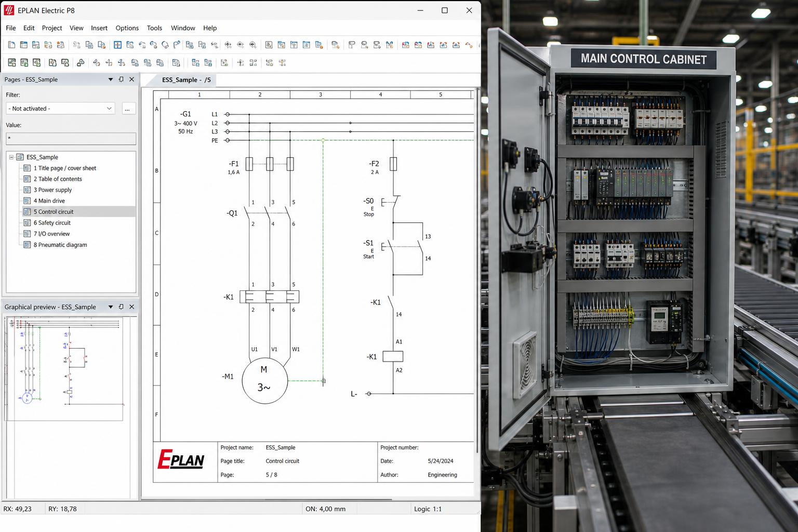The width and height of the screenshot is (798, 532).
Task: Open the Options menu
Action: pos(127,28)
